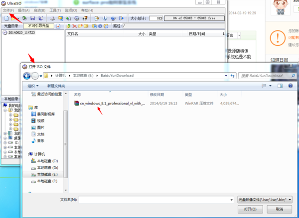This screenshot has width=299, height=218.
Task: Click the icon left of the blue gear
Action: [x=94, y=26]
